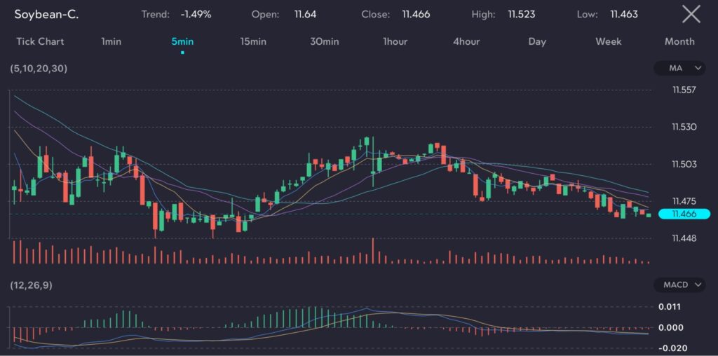This screenshot has width=718, height=356.
Task: Pick the 4hour chart interval
Action: coord(466,41)
